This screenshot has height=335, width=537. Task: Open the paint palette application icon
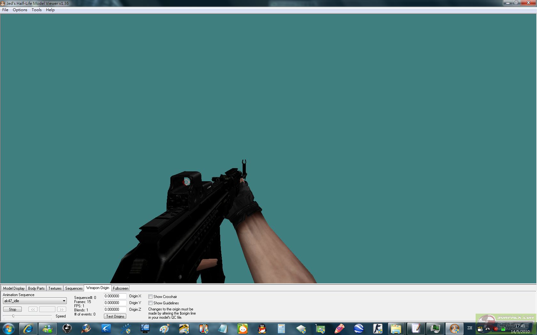pyautogui.click(x=164, y=328)
